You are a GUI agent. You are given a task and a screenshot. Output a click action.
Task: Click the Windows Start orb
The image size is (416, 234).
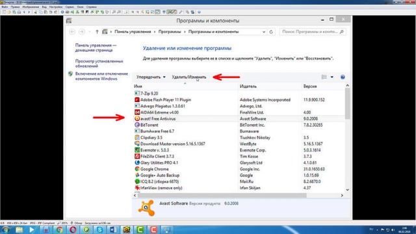[x=6, y=229]
